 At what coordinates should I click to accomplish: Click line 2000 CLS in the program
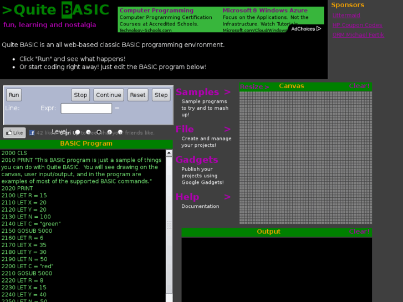point(14,153)
